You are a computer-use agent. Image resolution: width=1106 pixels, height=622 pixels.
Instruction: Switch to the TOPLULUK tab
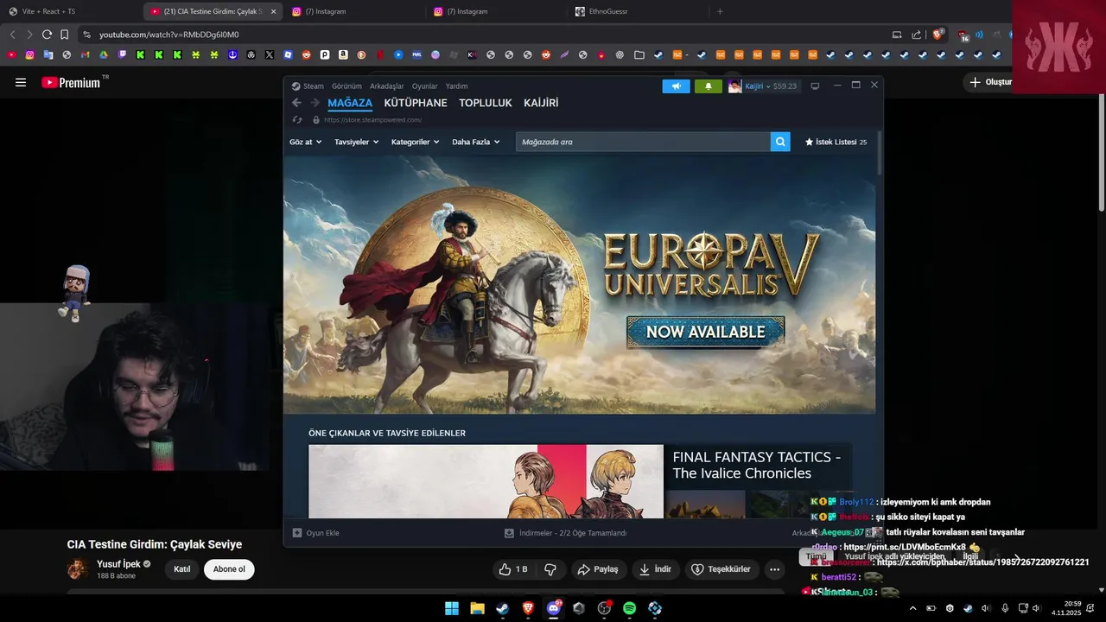coord(486,103)
